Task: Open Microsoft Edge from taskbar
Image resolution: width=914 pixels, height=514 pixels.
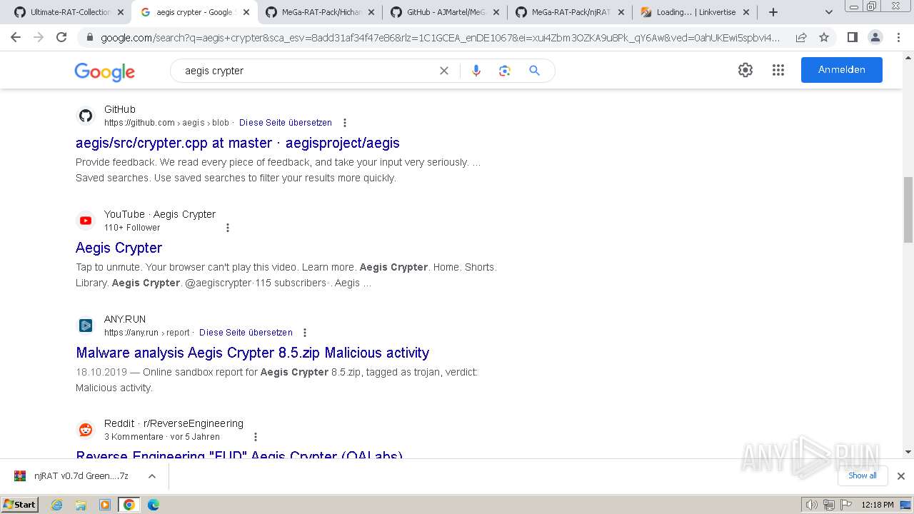Action: pos(153,505)
